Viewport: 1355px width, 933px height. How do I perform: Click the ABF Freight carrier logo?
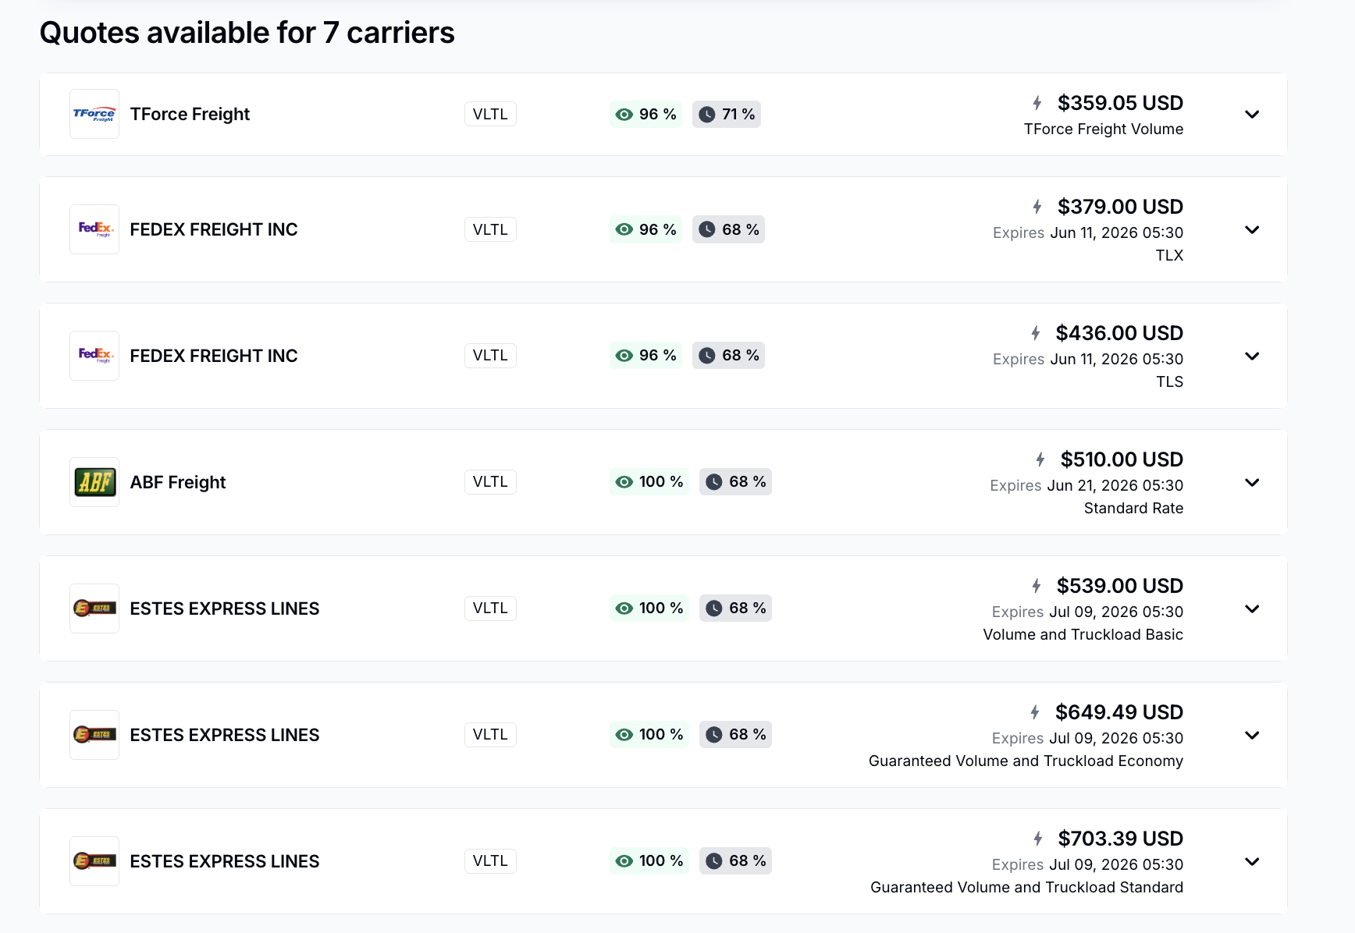(x=94, y=482)
